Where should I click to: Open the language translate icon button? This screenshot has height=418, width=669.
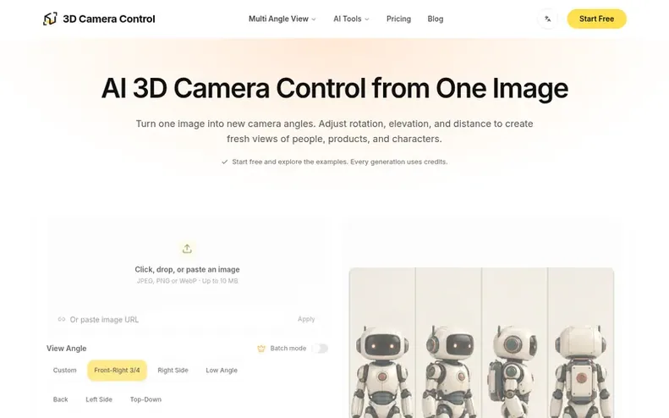[x=547, y=19]
